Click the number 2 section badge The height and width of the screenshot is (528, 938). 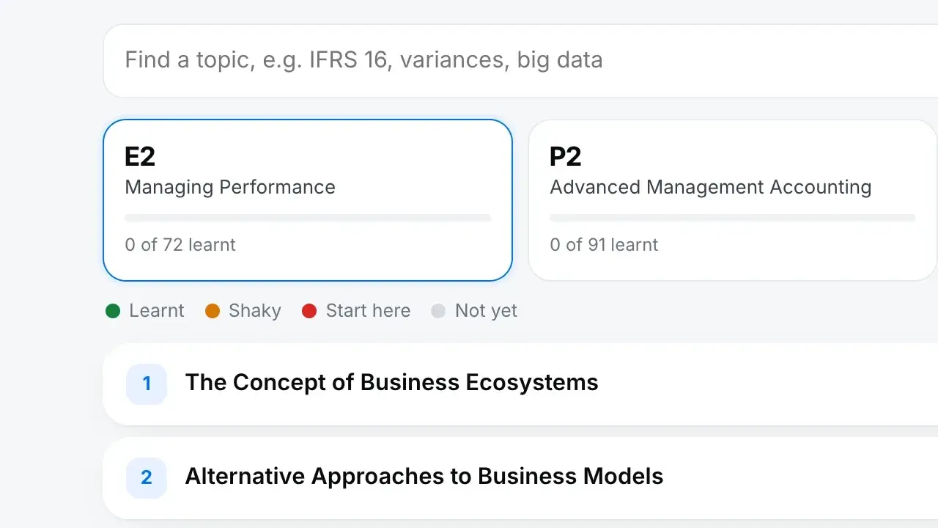[x=147, y=477]
